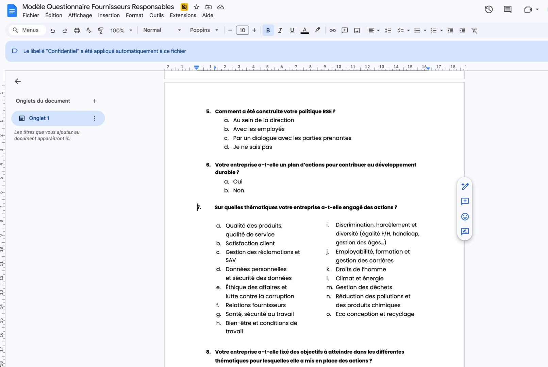Open paragraph style Normal dropdown
The image size is (548, 367).
(x=162, y=30)
